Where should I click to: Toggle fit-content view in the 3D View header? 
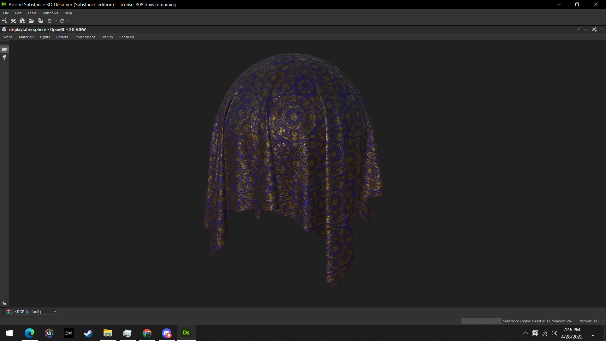click(x=594, y=29)
